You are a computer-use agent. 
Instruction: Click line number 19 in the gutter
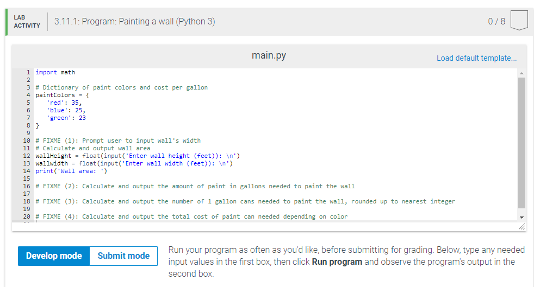27,209
